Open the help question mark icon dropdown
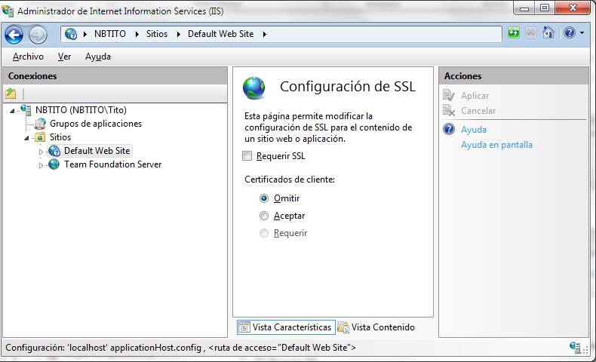This screenshot has width=596, height=362. pos(573,33)
